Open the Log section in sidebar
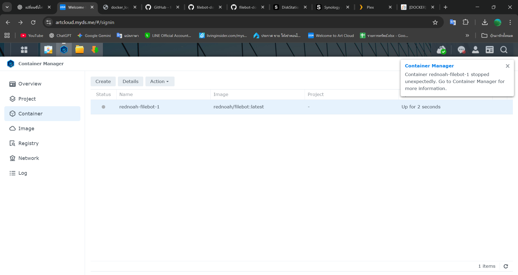 [23, 173]
